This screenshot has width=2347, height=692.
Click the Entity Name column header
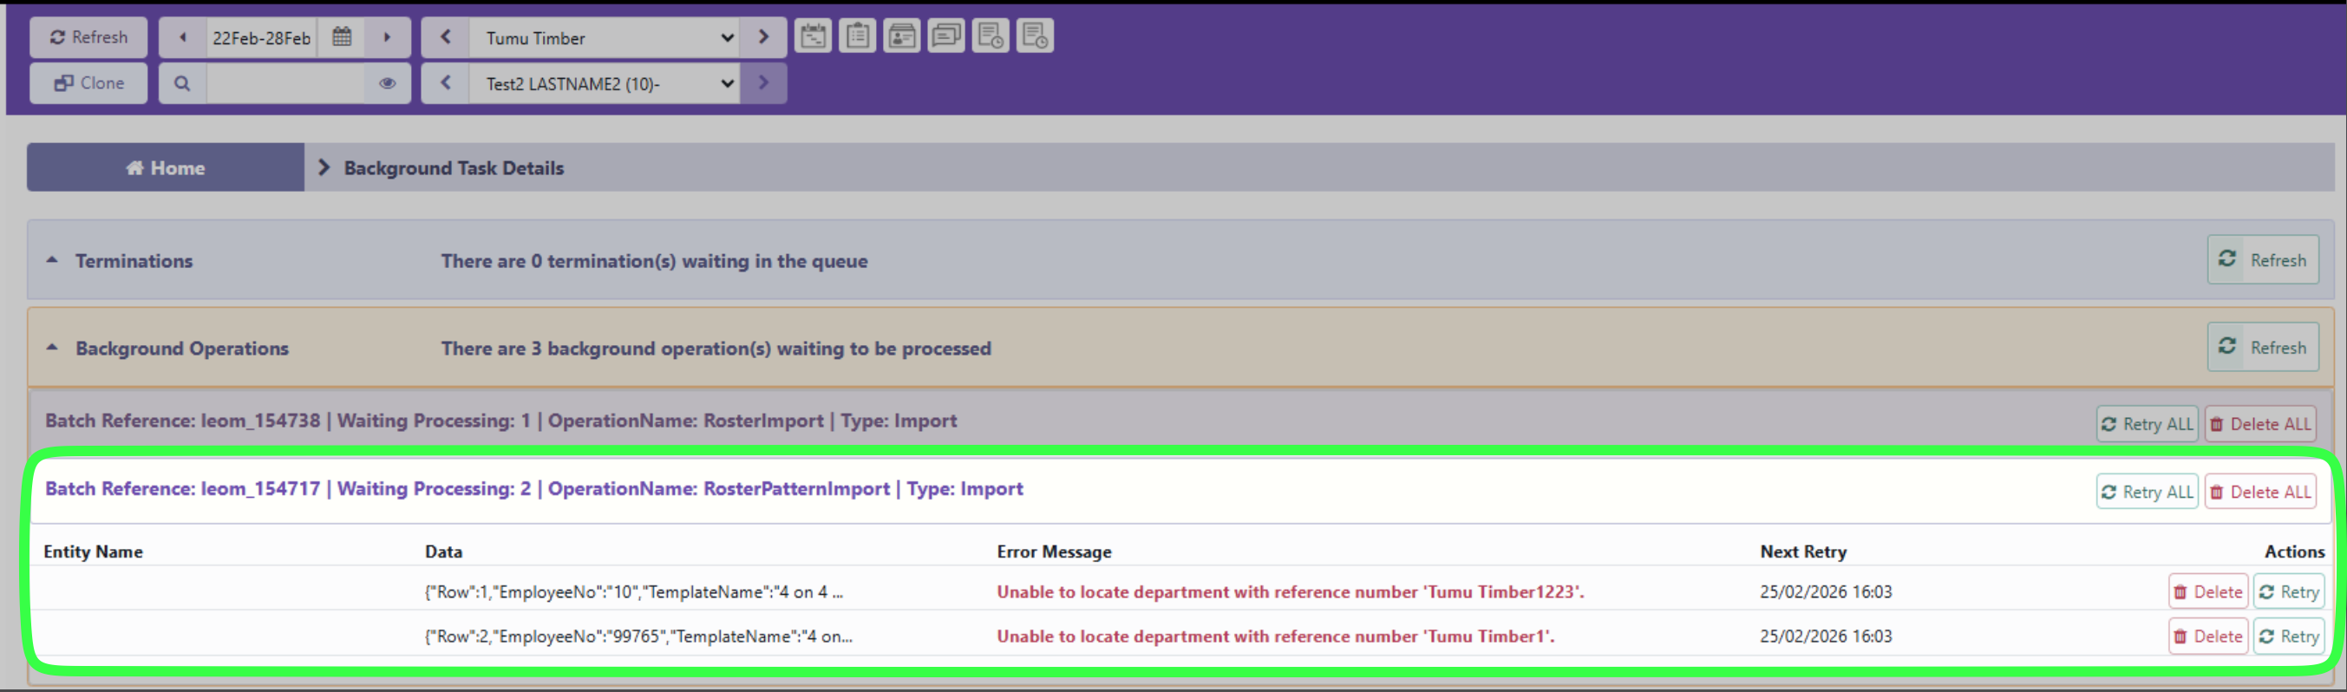(x=93, y=552)
